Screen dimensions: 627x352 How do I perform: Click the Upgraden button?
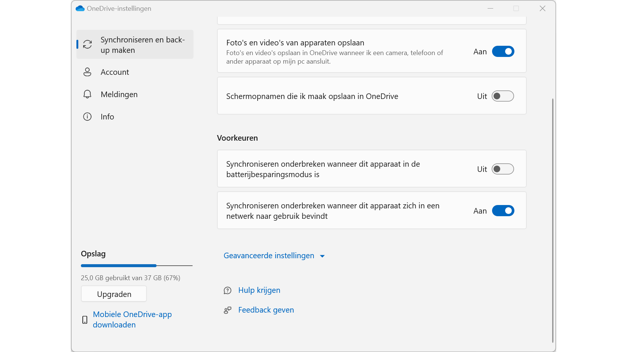pyautogui.click(x=114, y=294)
